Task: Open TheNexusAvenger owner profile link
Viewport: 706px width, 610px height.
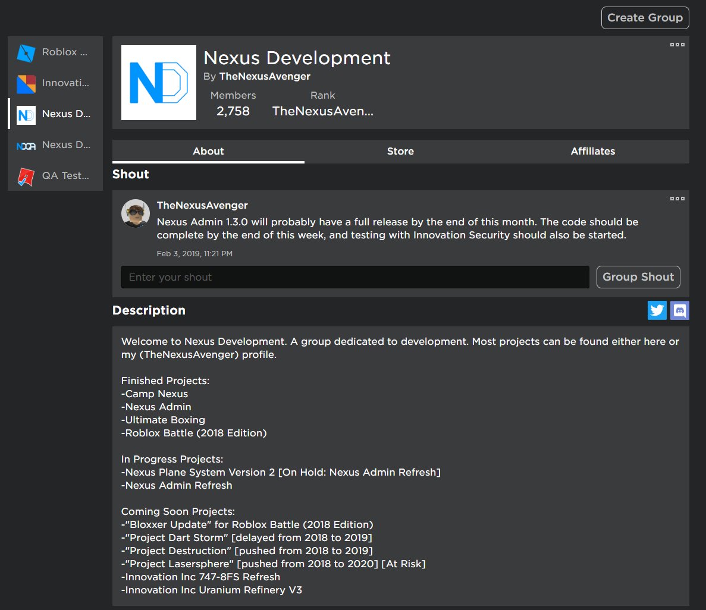Action: [265, 77]
